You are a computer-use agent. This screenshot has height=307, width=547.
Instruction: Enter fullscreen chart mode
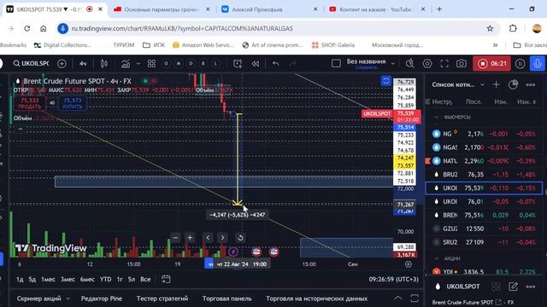pos(444,64)
